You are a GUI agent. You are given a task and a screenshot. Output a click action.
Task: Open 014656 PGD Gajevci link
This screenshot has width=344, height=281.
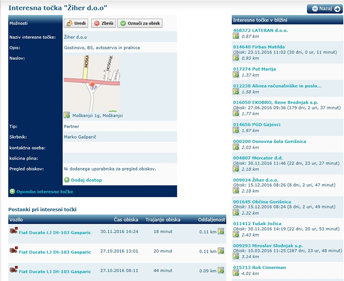point(257,124)
